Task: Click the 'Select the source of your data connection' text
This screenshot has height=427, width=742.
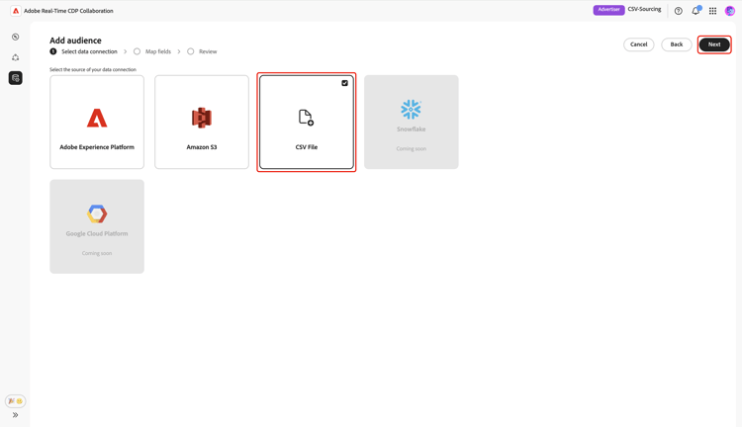Action: point(93,69)
